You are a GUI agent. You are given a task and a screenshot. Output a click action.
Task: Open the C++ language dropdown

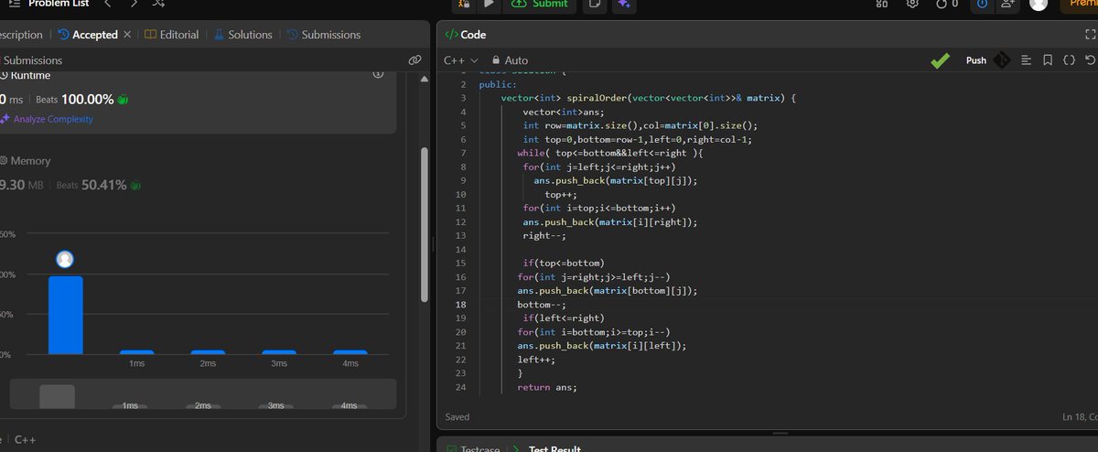(461, 59)
